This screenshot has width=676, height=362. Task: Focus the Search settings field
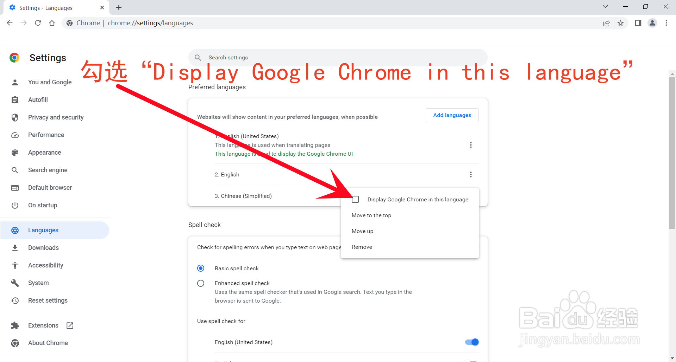pyautogui.click(x=338, y=57)
